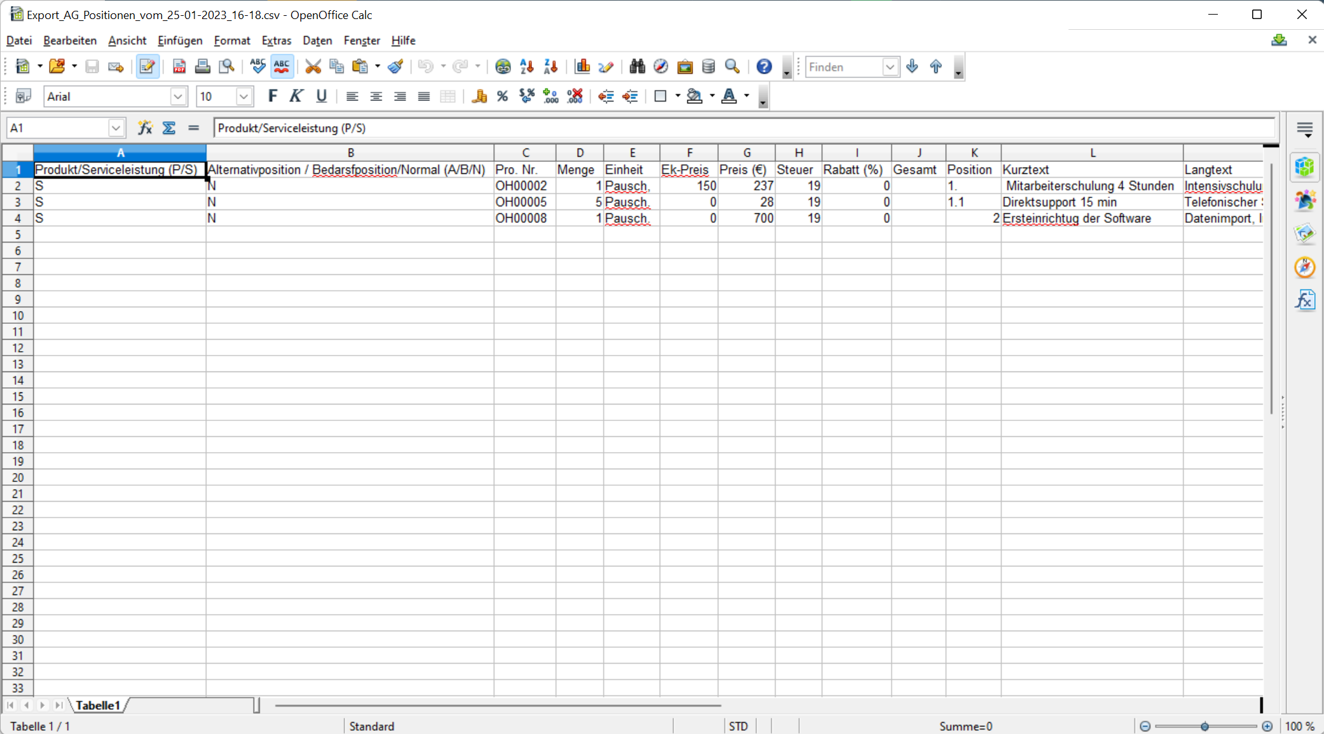This screenshot has height=734, width=1324.
Task: Center cell content horizontally
Action: click(376, 97)
